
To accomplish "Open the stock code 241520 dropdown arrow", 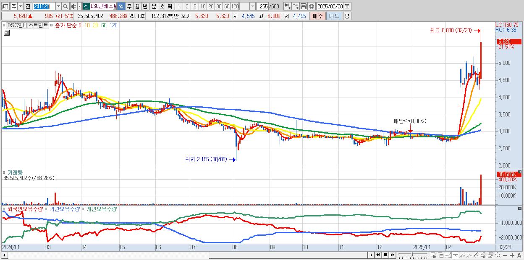I will pyautogui.click(x=58, y=6).
